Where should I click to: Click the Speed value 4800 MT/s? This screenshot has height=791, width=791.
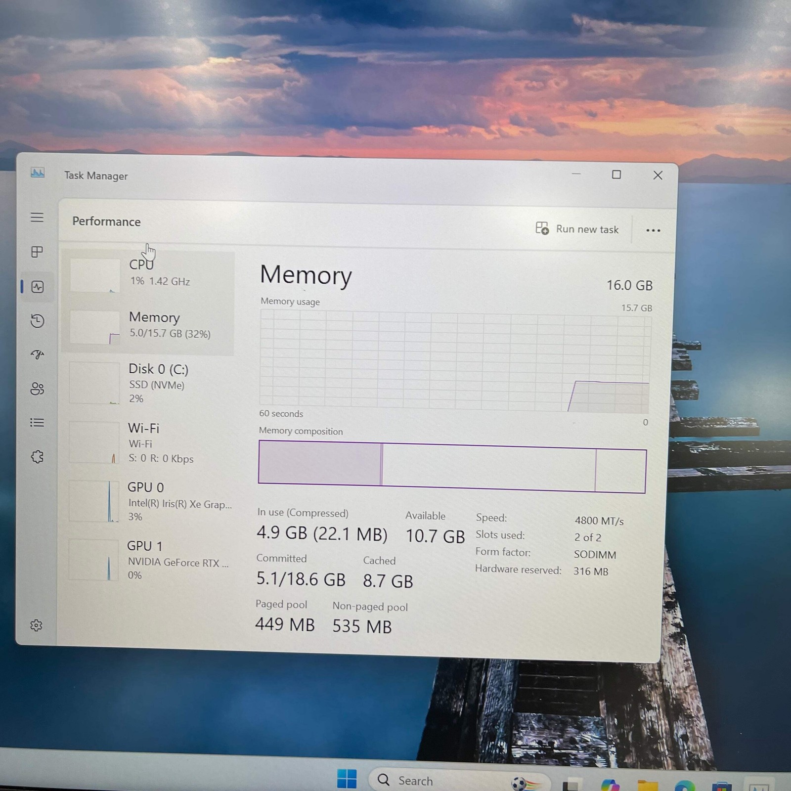click(599, 521)
